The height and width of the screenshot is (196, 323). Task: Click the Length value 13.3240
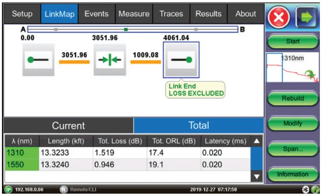(55, 165)
